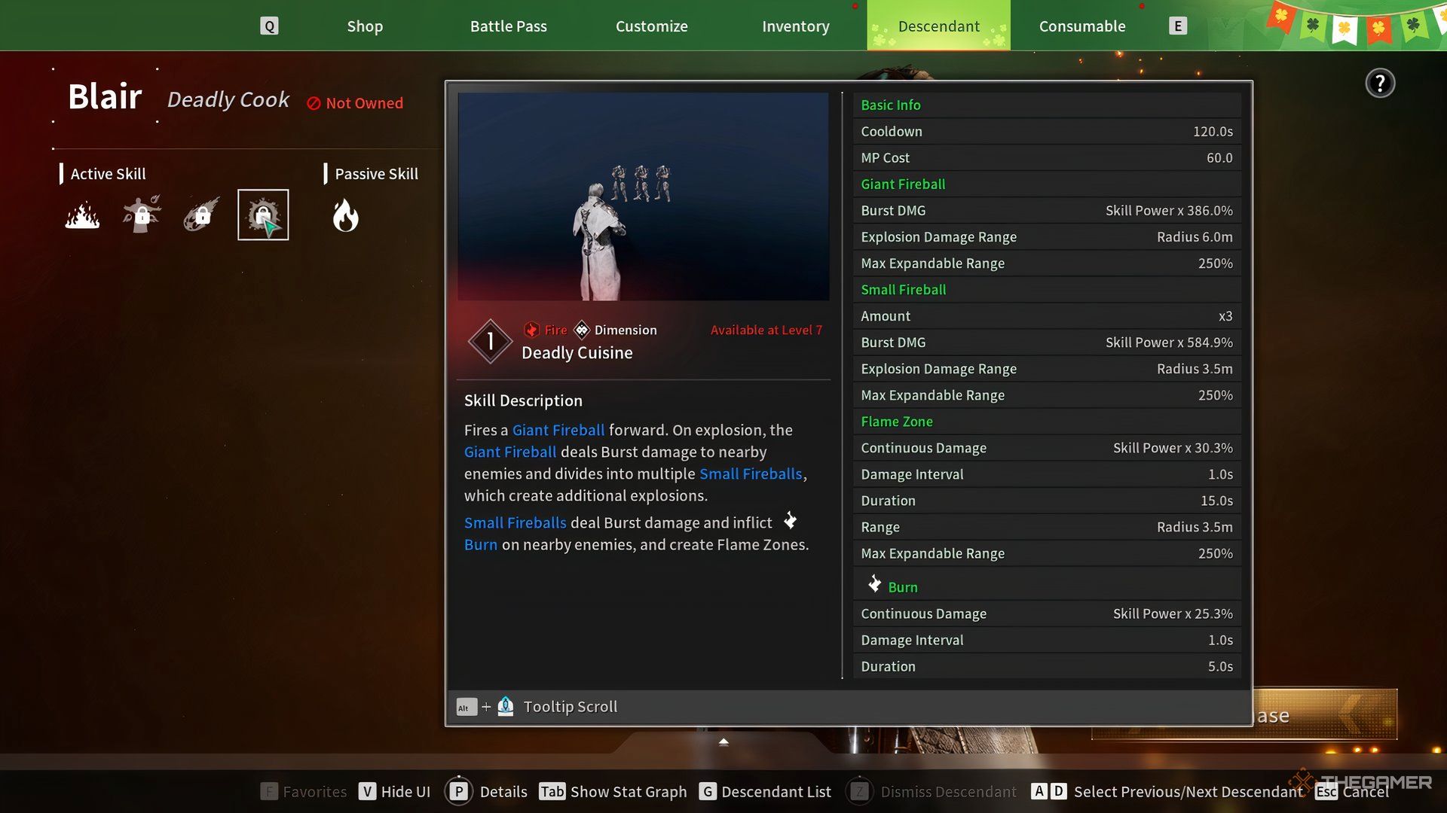
Task: Click the Duration 5.0s row
Action: click(1047, 665)
